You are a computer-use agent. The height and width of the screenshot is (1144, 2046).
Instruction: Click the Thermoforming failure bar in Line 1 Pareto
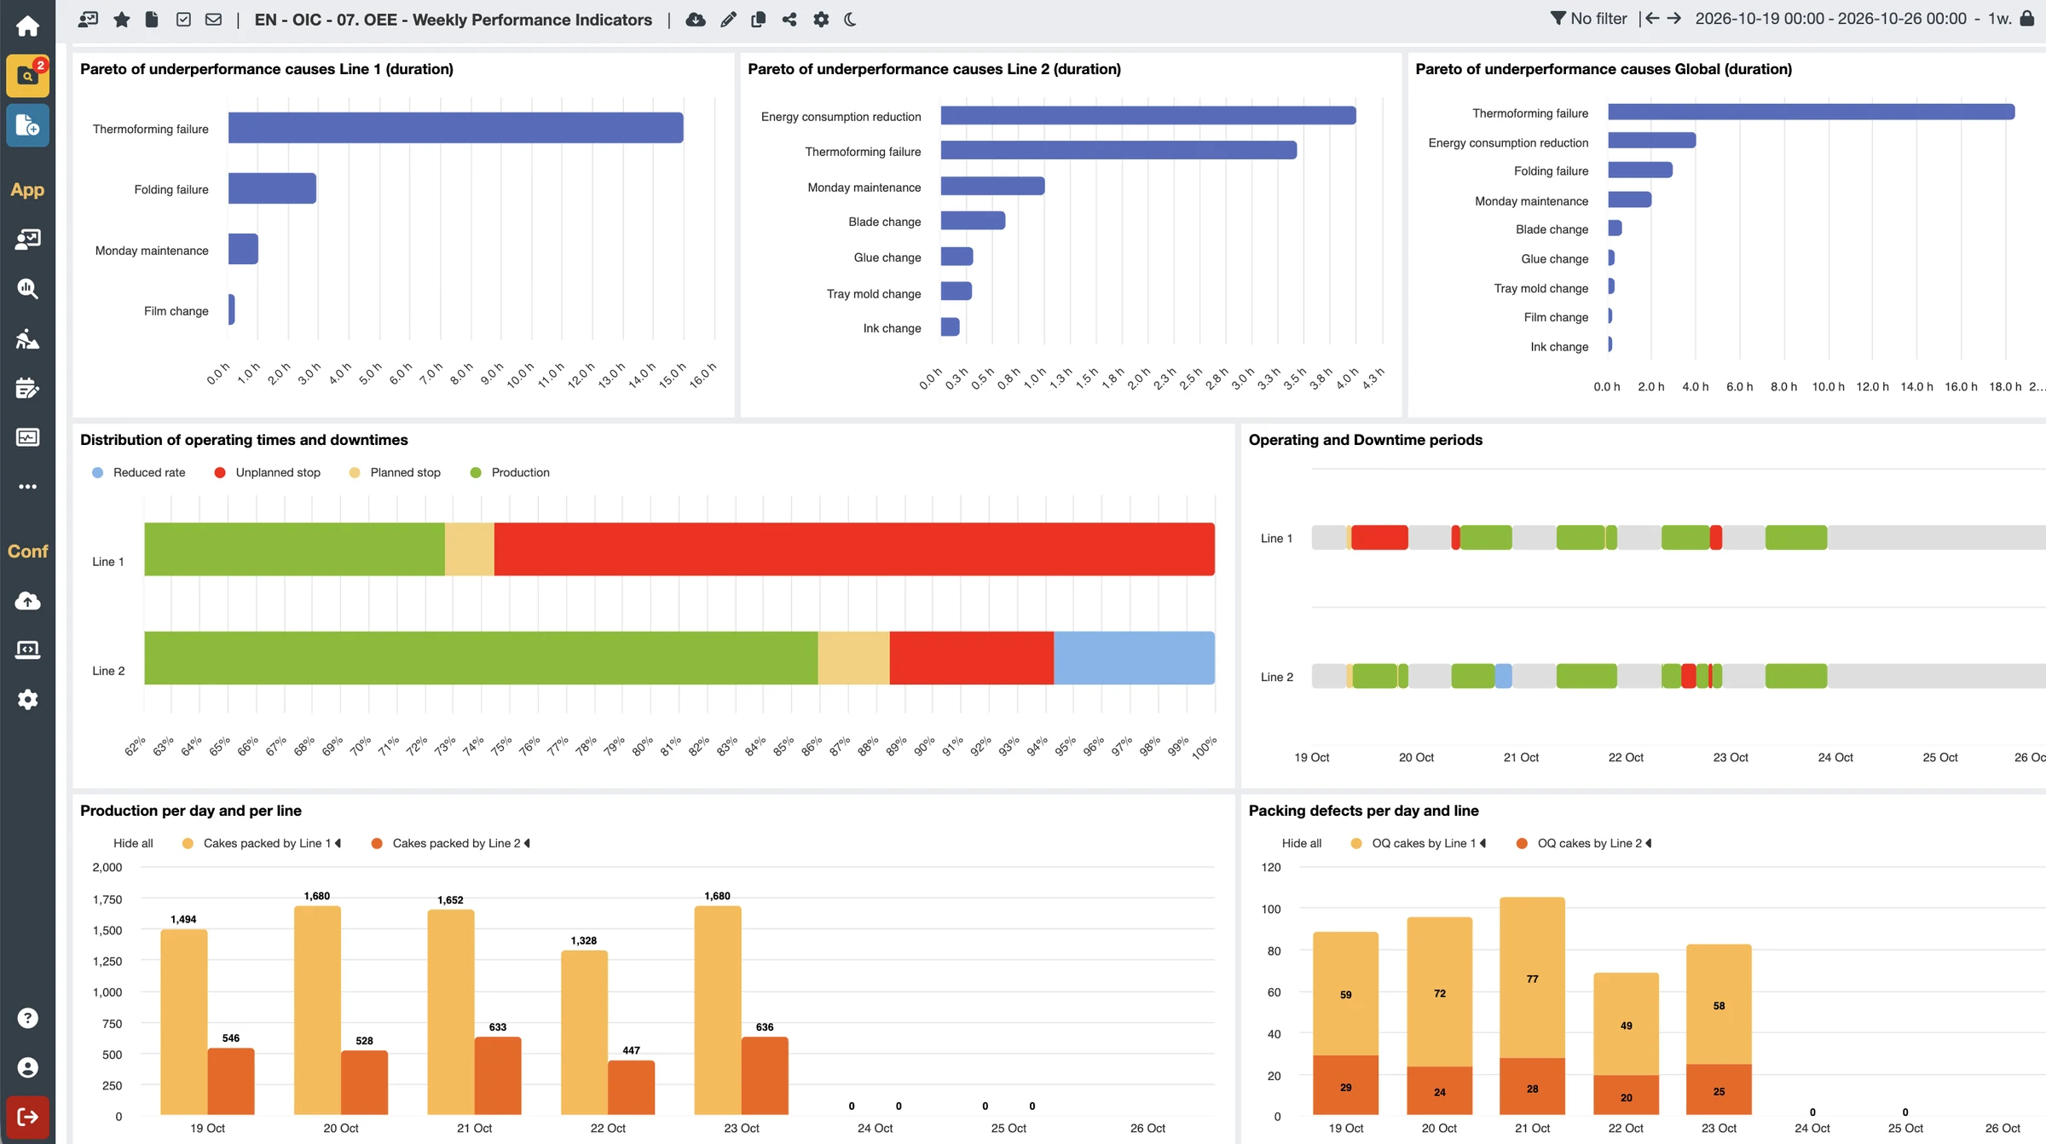point(455,128)
